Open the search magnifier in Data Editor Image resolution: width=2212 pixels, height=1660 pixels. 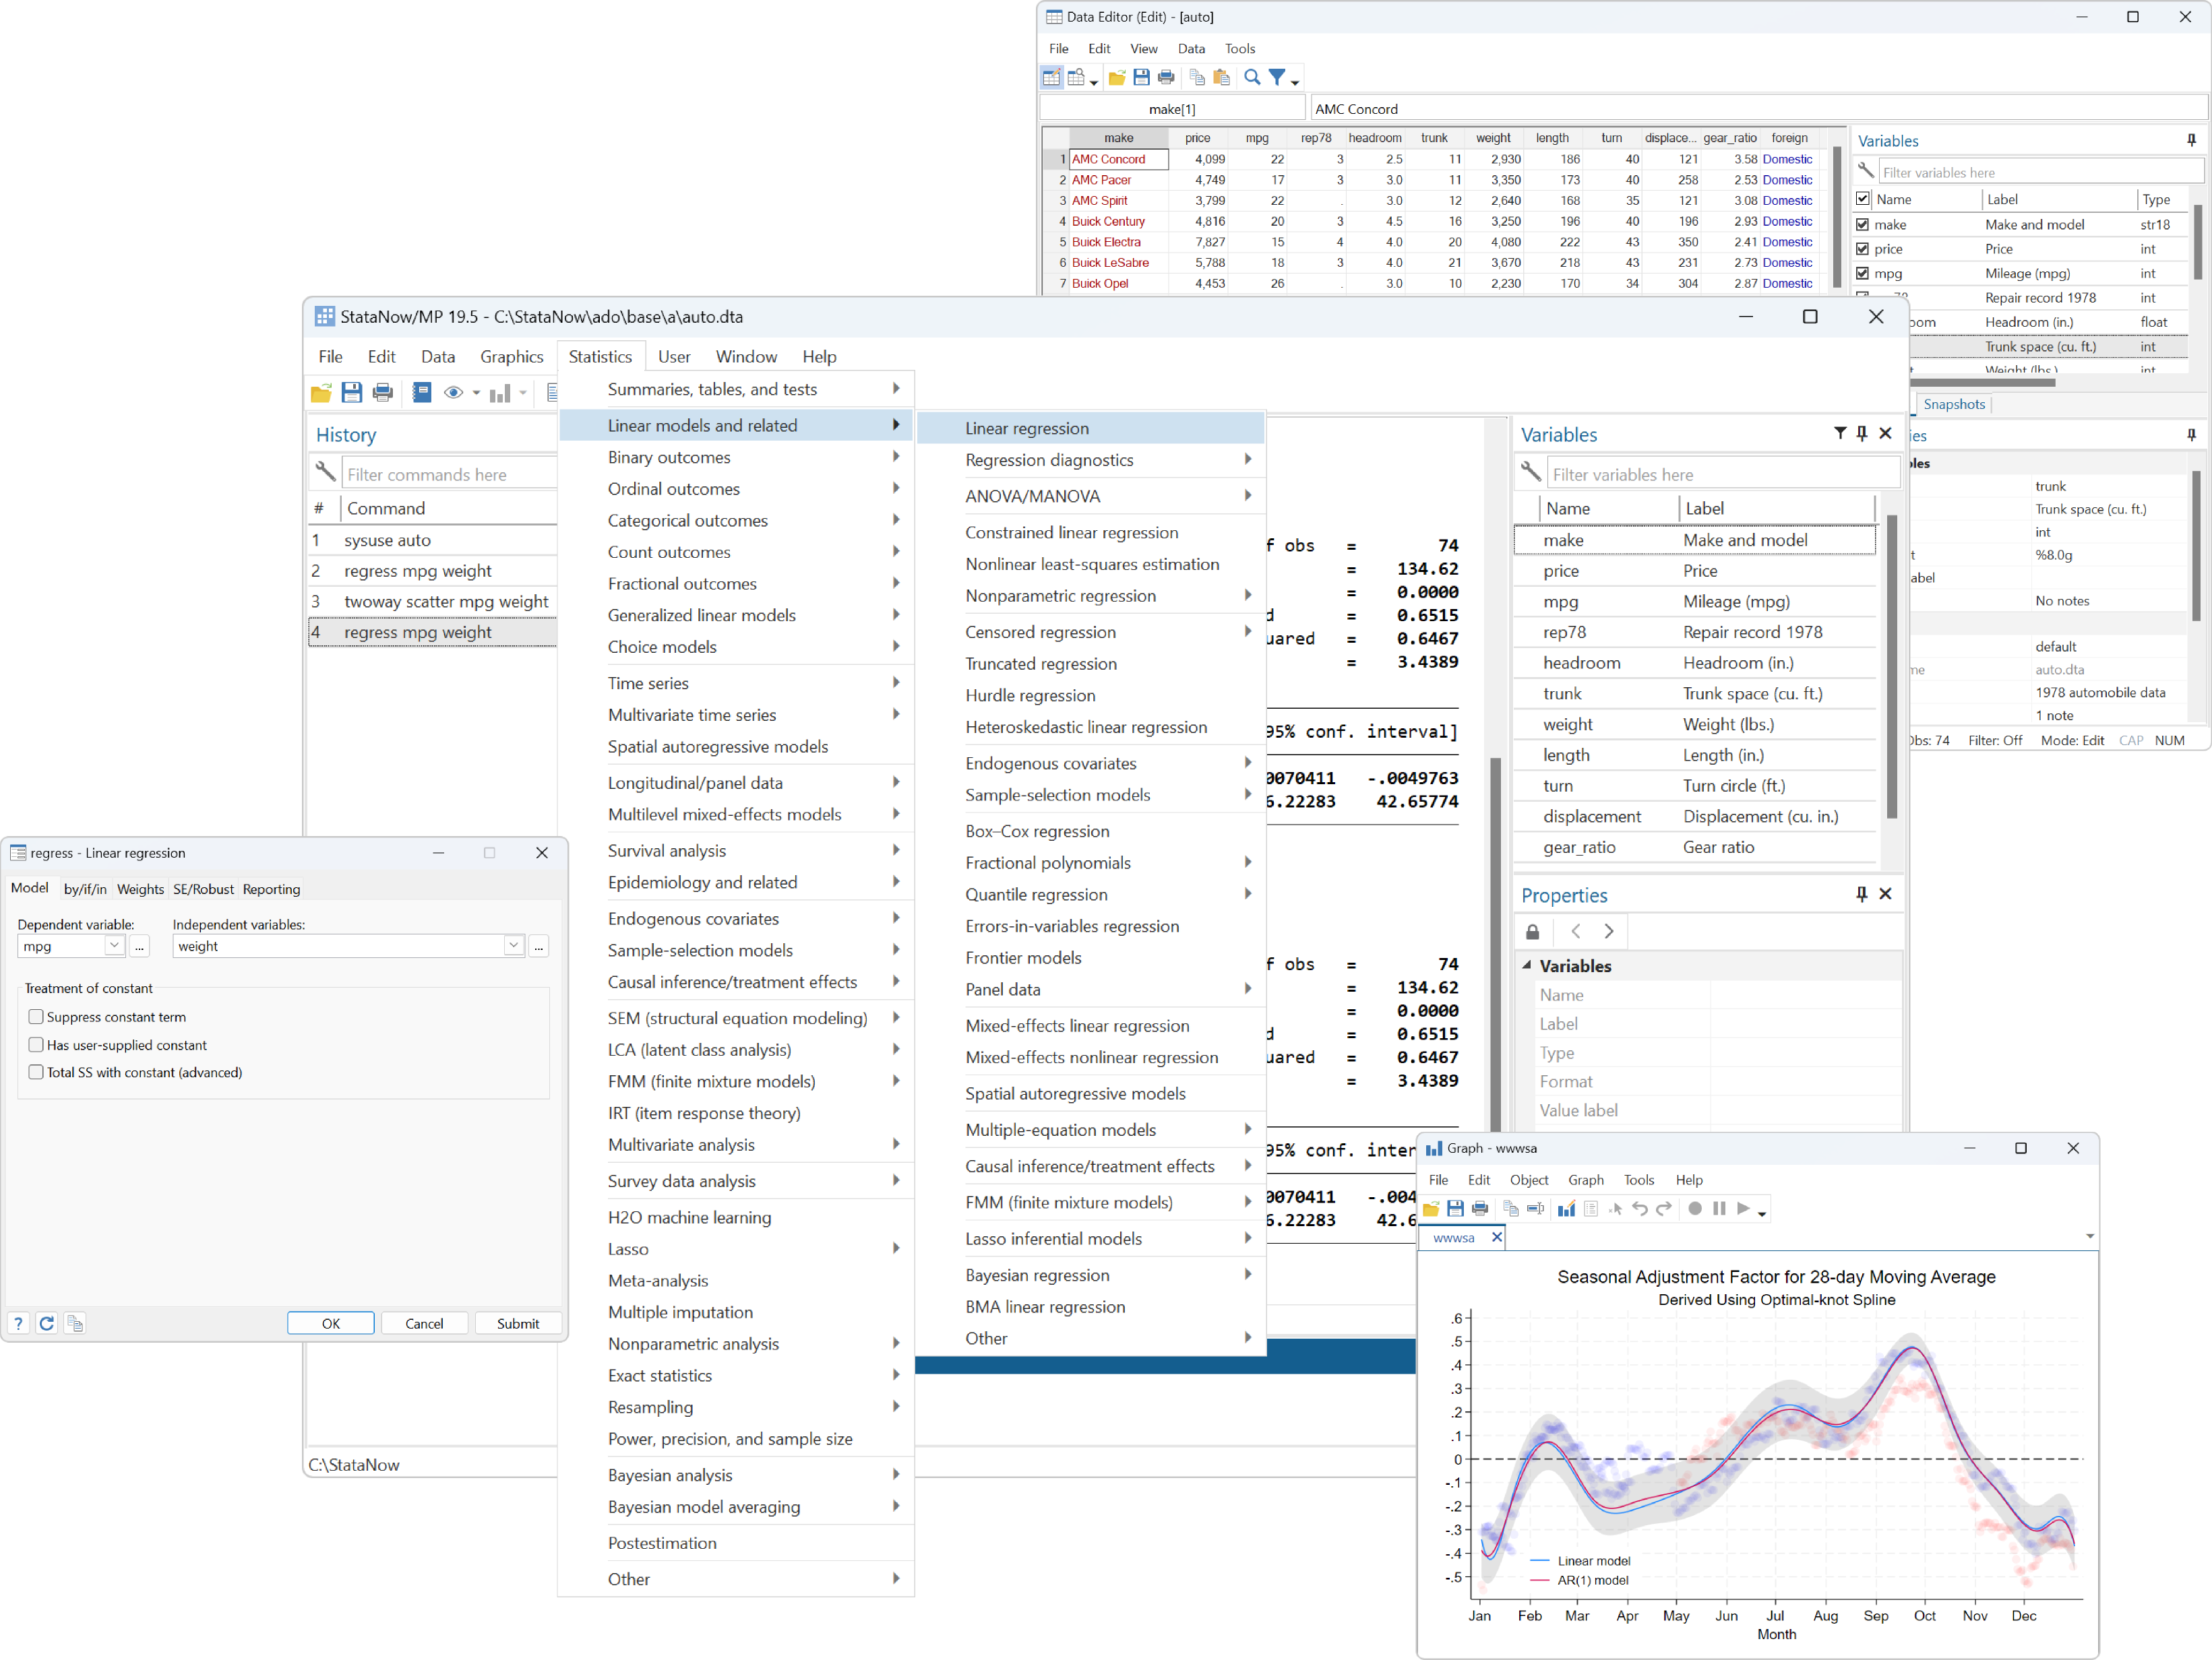pos(1252,77)
